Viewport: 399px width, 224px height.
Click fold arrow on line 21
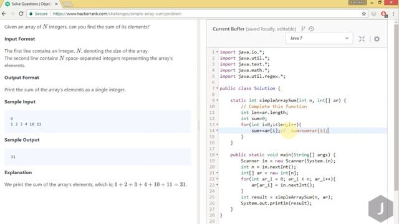point(217,173)
